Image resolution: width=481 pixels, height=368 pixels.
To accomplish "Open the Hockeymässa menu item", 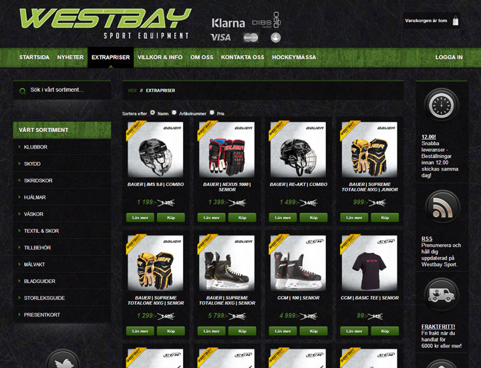I will 294,57.
